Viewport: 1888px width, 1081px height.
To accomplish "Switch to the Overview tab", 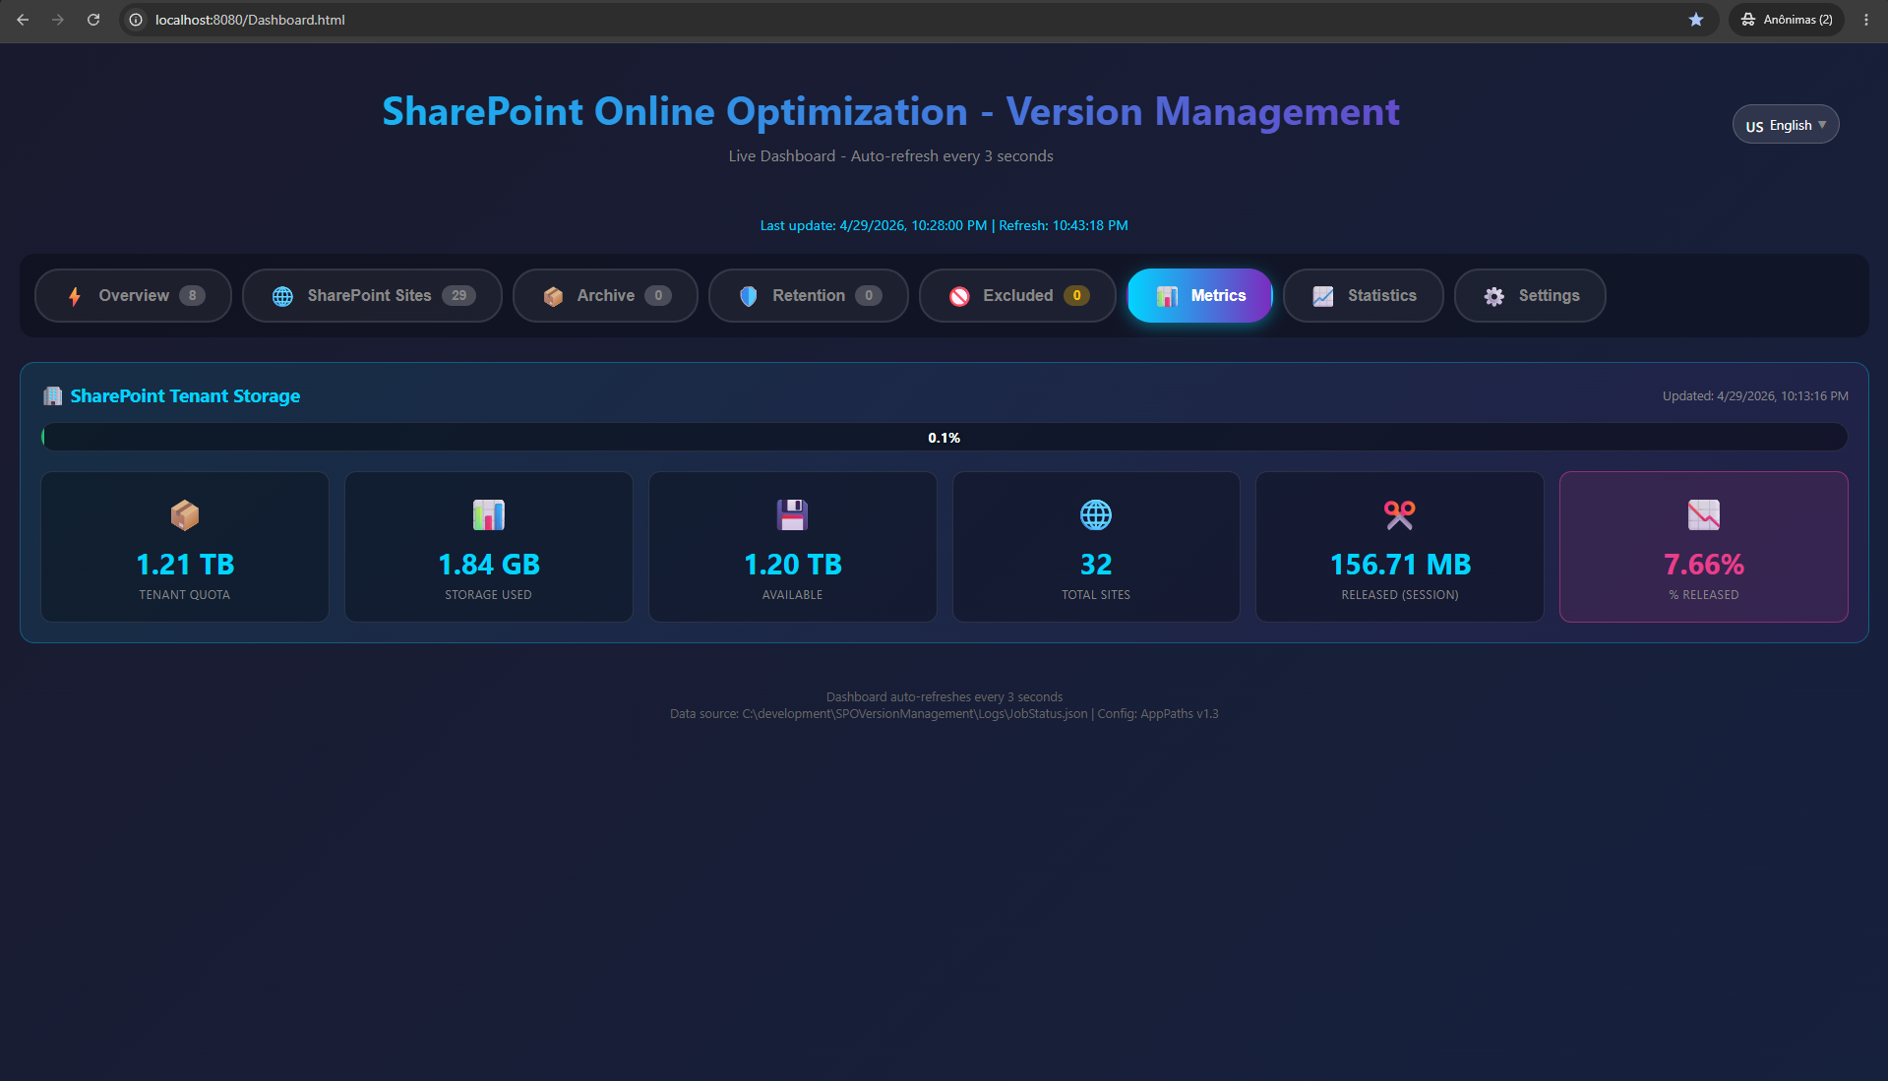I will (133, 295).
